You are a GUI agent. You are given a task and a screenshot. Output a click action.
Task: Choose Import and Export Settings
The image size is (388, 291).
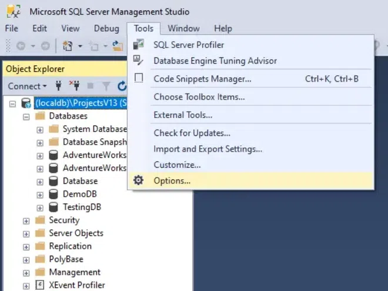208,149
